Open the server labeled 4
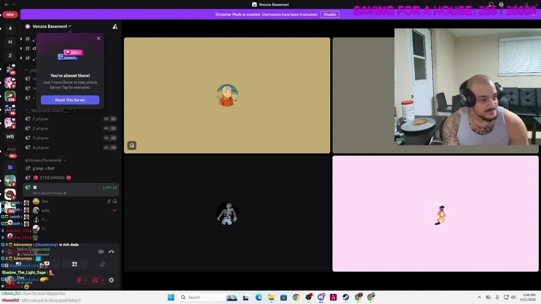 coord(10,28)
